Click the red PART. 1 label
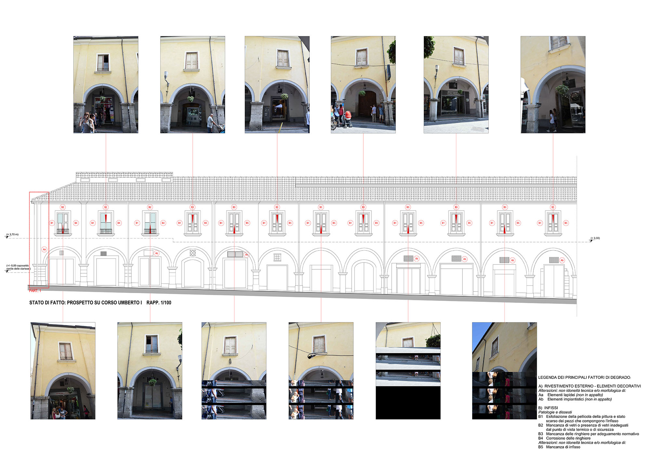Screen dimensions: 650x451 point(35,291)
